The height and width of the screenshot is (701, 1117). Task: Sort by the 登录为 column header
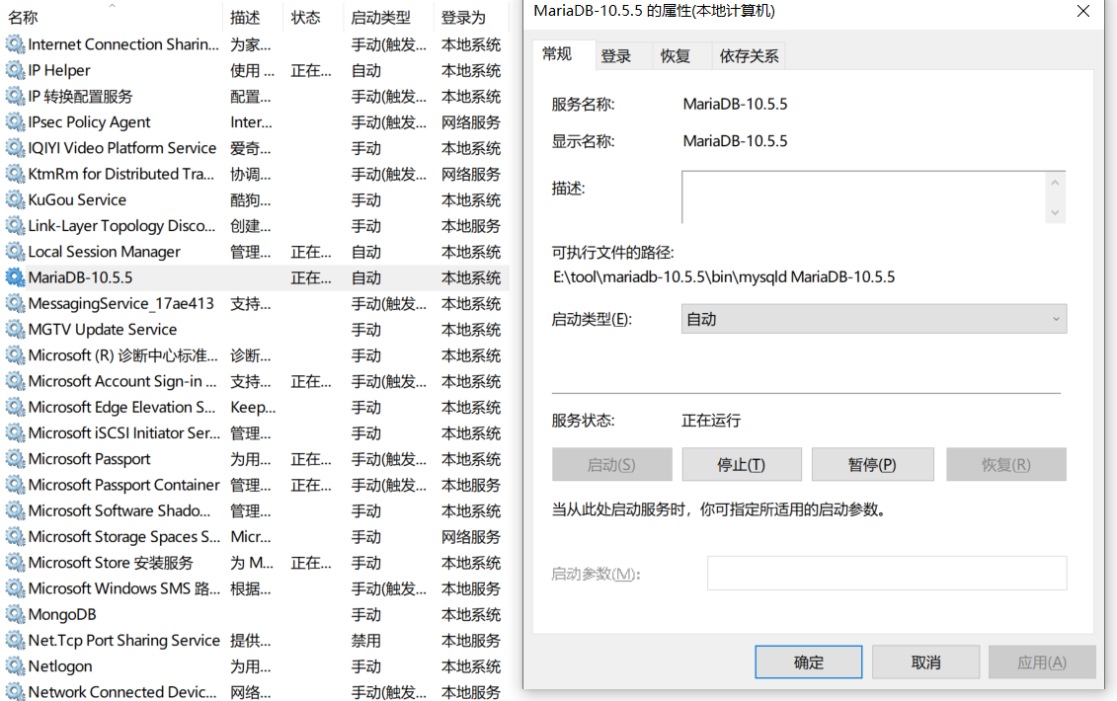pos(470,17)
